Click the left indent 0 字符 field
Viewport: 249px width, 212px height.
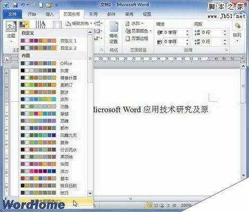174,32
